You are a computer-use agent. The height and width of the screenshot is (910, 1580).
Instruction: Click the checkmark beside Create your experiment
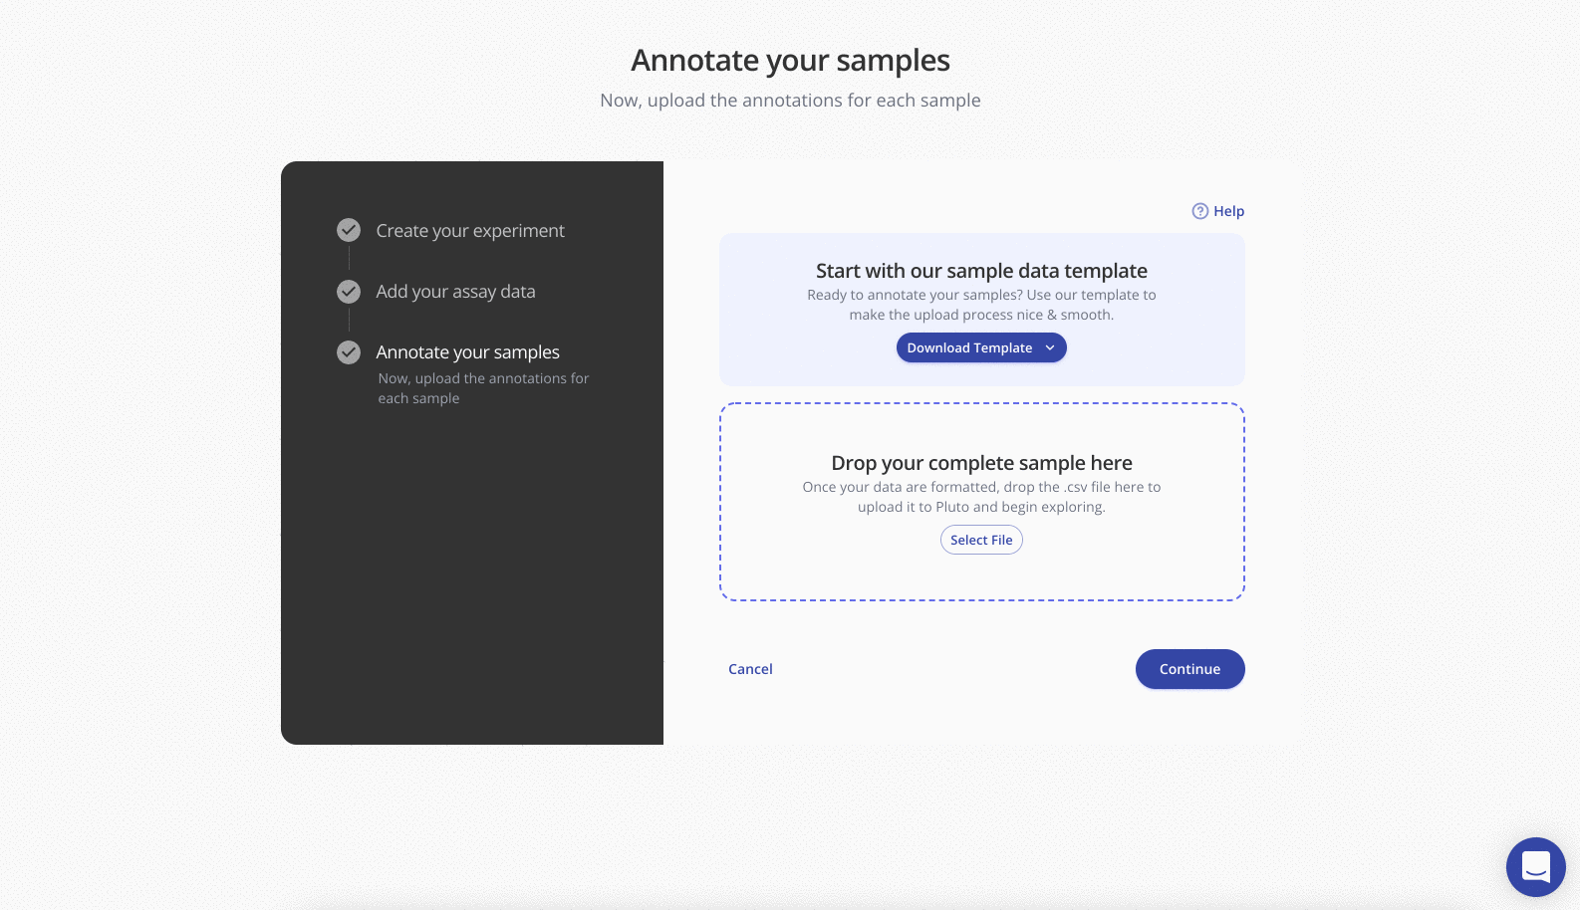tap(349, 230)
